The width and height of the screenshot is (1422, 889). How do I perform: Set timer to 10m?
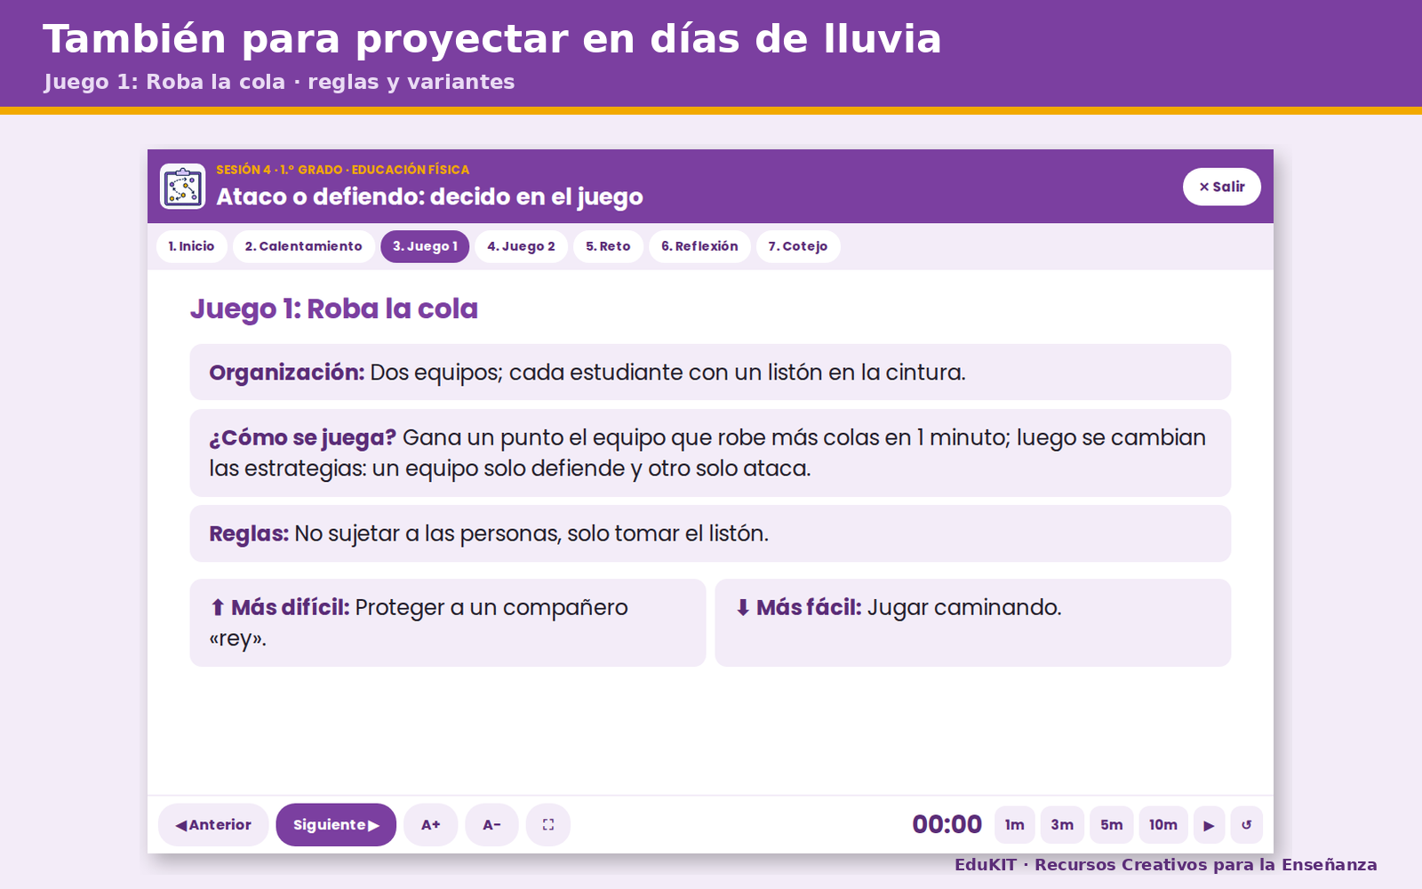tap(1163, 825)
